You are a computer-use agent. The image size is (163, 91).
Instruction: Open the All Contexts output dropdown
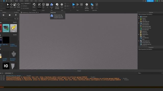coord(9,73)
